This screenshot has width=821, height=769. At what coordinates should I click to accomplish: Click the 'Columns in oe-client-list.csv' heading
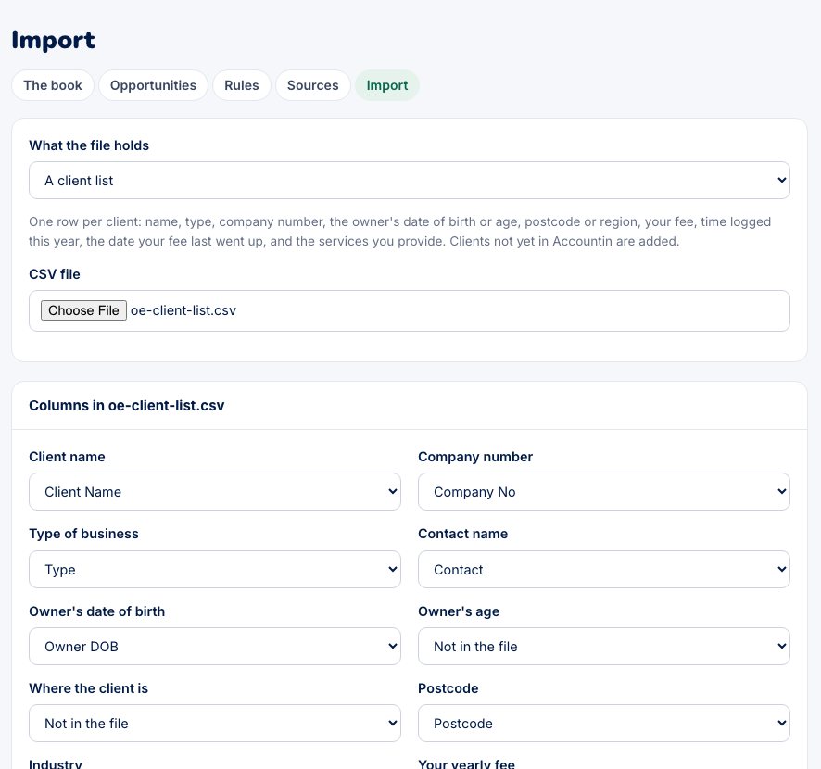pyautogui.click(x=127, y=406)
